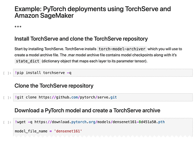Select the pip install torchserve code cell
Viewport: 195px width, 142px height.
103,73
